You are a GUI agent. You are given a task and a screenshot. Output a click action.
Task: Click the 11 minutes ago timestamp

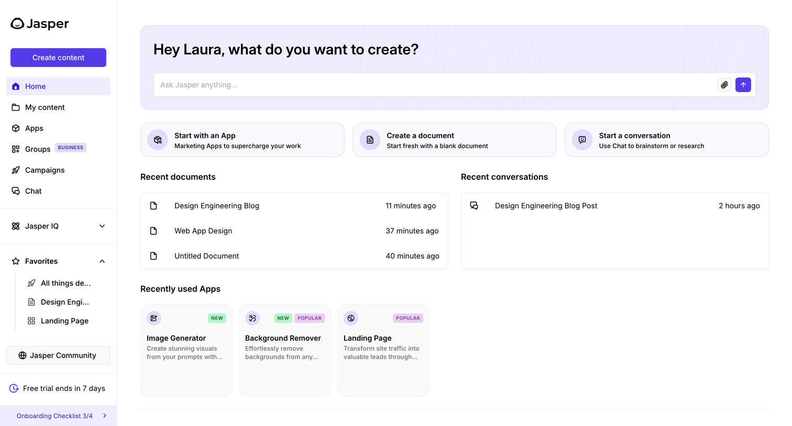pos(411,206)
